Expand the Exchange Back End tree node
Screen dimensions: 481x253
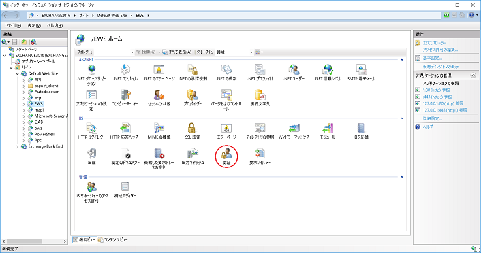coord(18,147)
